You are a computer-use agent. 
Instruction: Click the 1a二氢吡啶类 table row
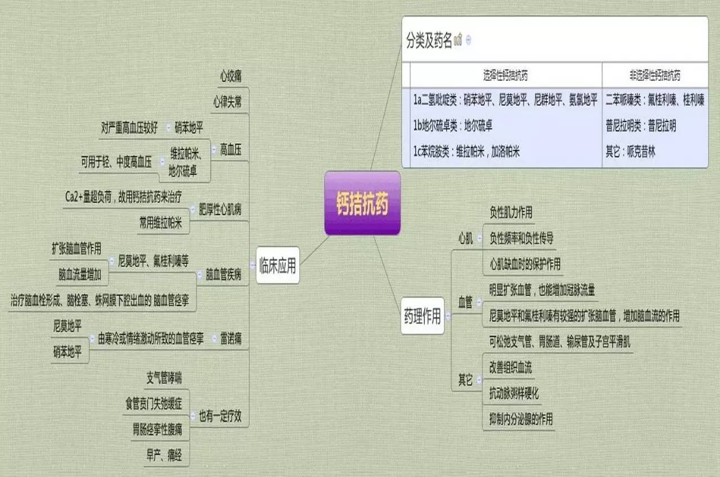(x=505, y=101)
